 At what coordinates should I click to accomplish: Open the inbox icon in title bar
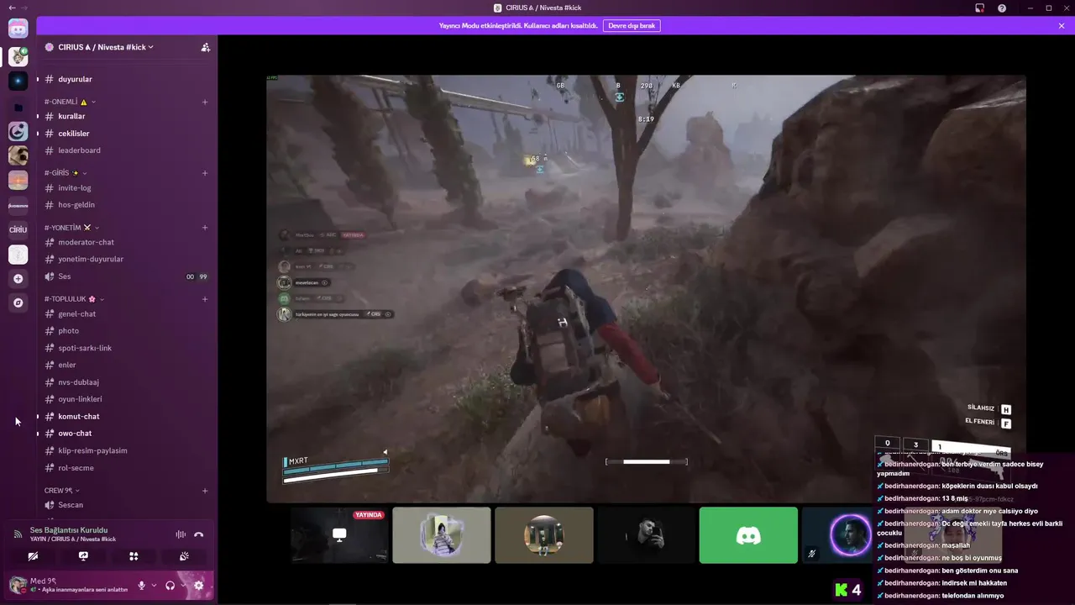tap(979, 8)
